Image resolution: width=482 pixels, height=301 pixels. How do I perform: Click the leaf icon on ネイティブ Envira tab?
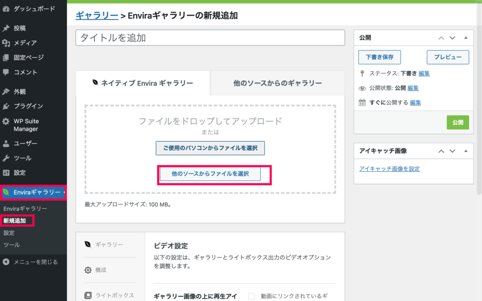tap(95, 83)
